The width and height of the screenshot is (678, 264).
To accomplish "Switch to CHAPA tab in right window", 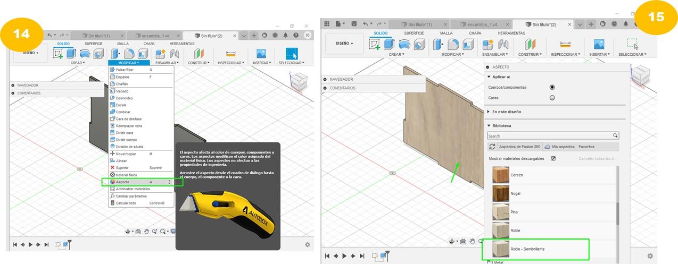I will pyautogui.click(x=475, y=33).
